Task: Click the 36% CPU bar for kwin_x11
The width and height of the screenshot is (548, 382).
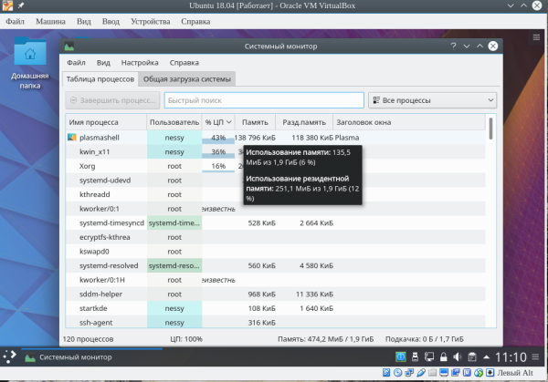Action: coord(218,151)
